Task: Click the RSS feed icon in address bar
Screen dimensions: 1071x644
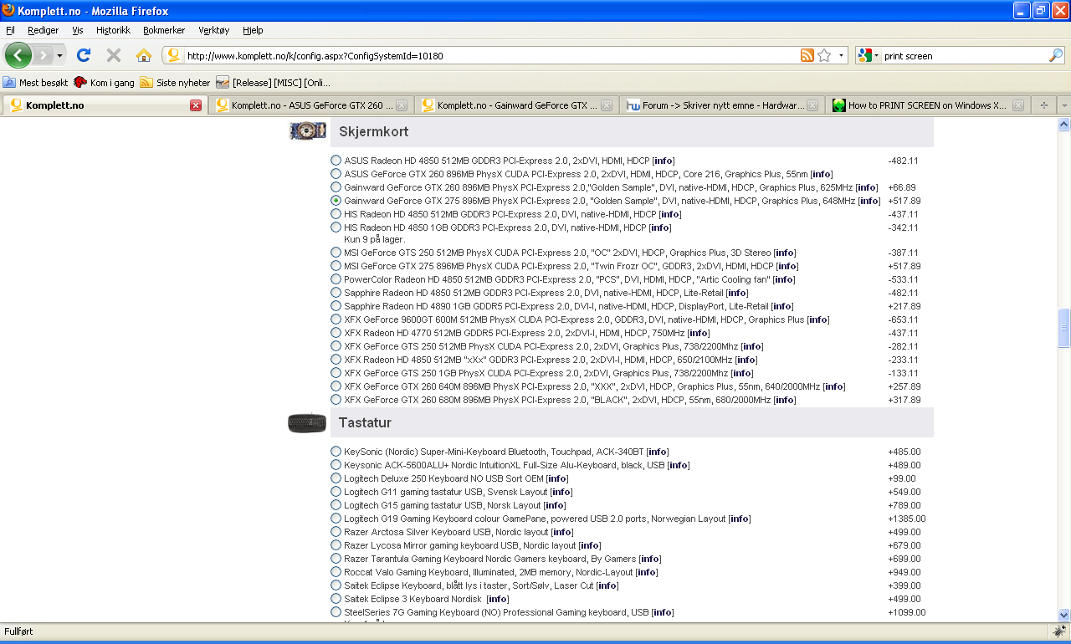Action: click(807, 55)
